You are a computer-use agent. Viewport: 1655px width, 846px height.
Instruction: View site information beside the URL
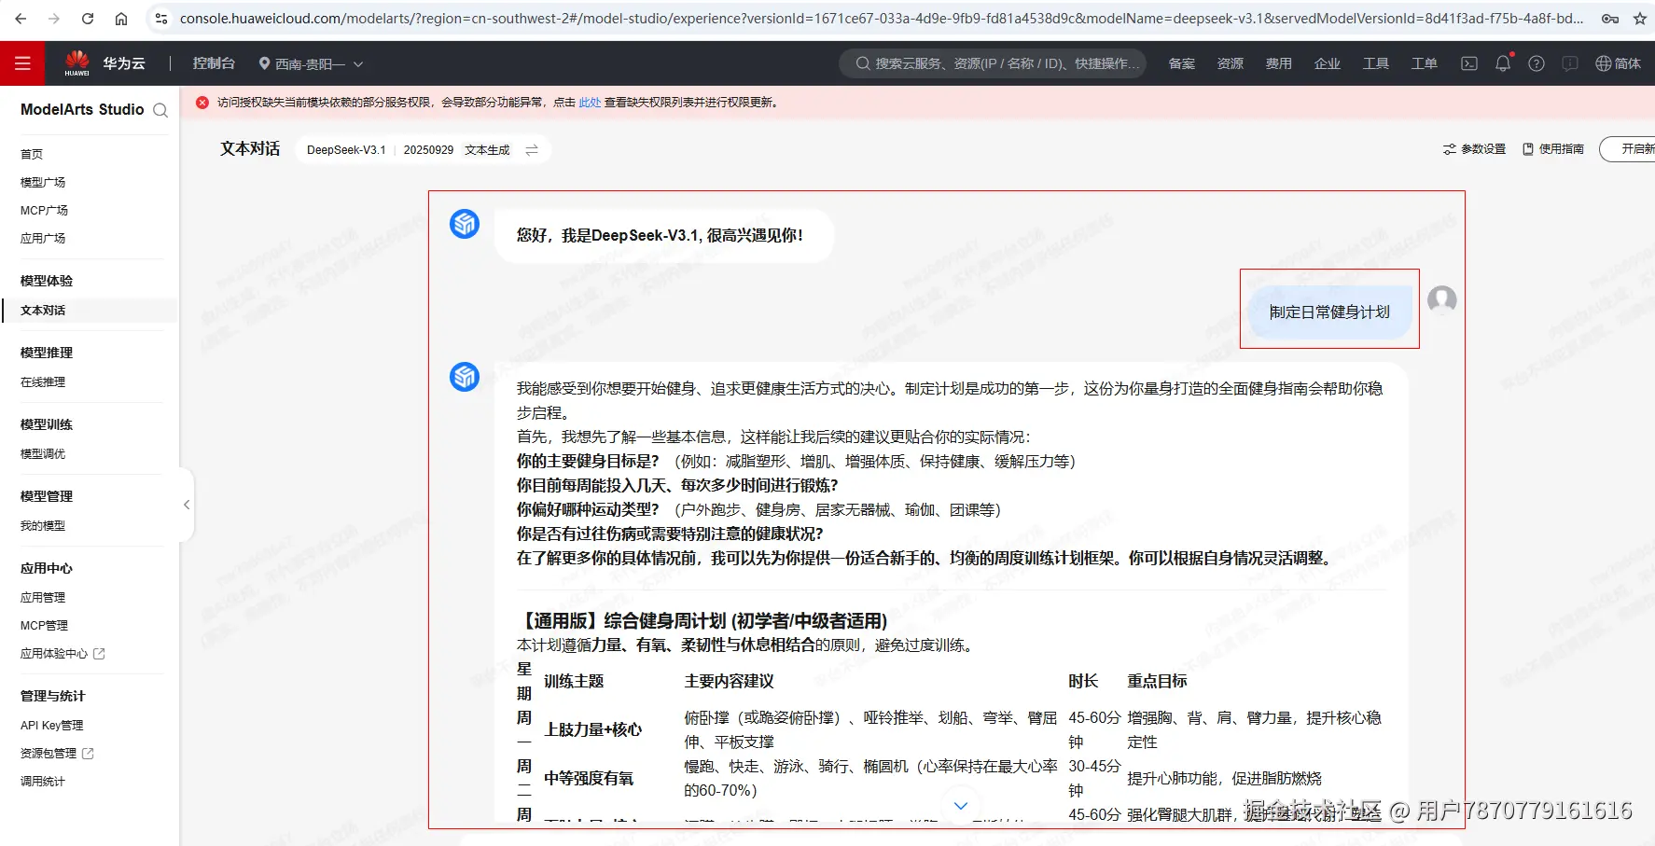click(x=160, y=19)
